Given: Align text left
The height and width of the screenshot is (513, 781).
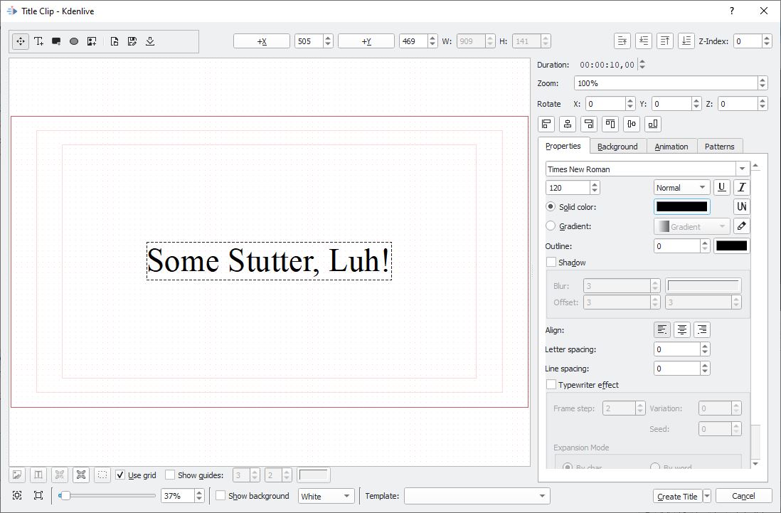Looking at the screenshot, I should pos(662,329).
